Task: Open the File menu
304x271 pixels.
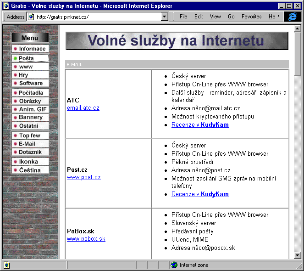Action: tap(183, 17)
